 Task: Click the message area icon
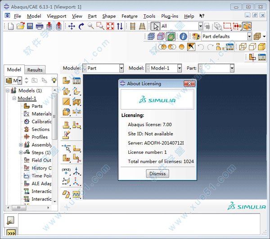click(10, 221)
